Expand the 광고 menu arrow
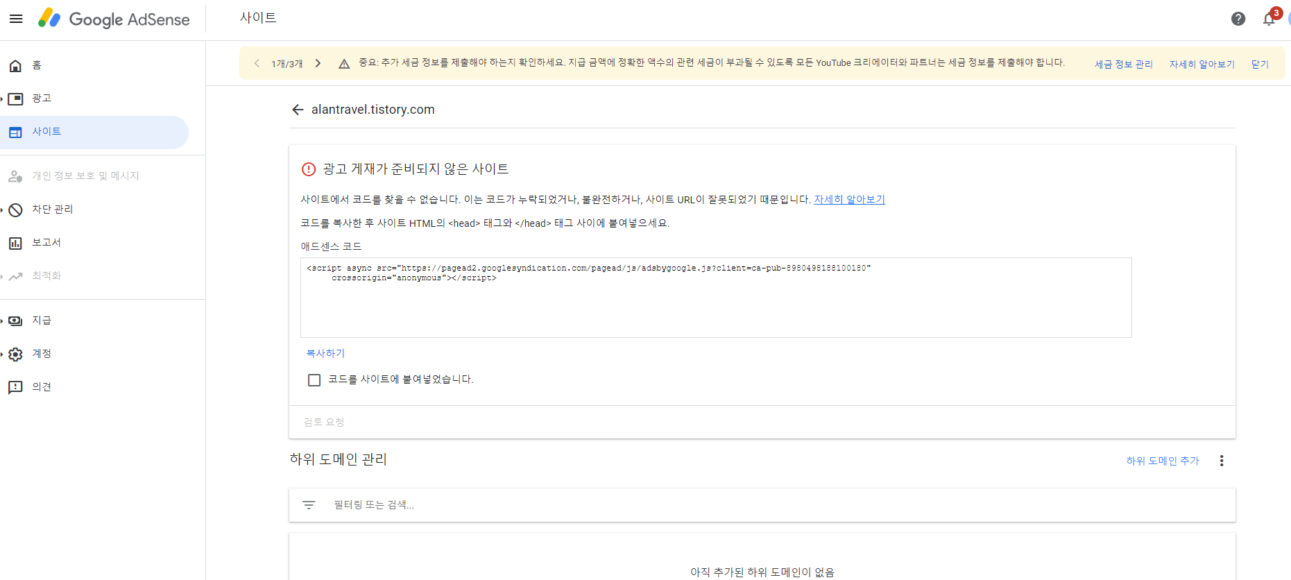 (x=2, y=99)
